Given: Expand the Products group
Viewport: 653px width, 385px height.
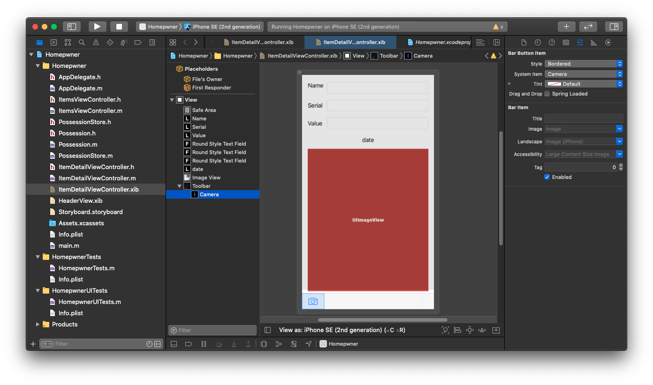Looking at the screenshot, I should pos(38,324).
